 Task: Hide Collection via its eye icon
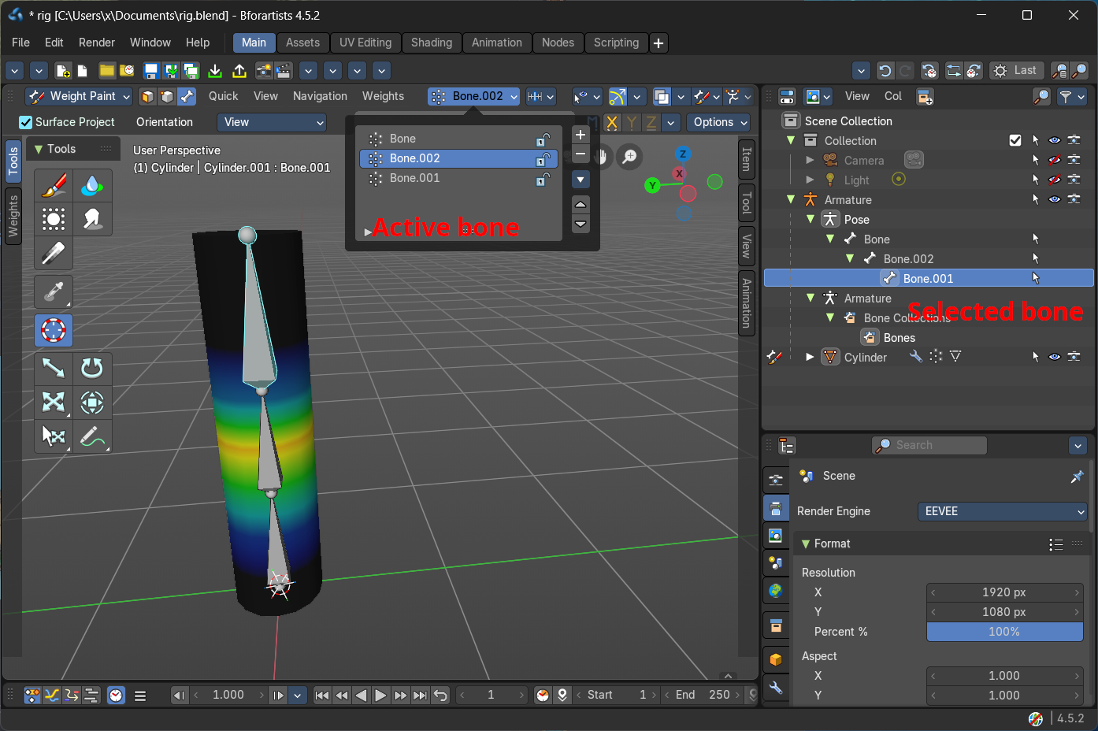1054,140
